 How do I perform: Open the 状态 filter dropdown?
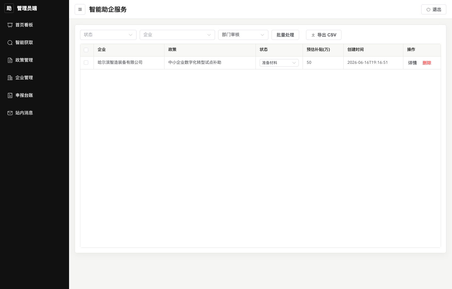click(108, 35)
